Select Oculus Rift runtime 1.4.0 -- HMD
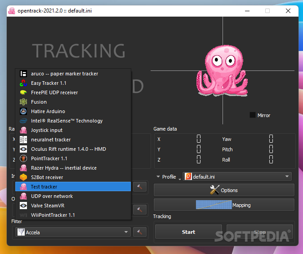Viewport: 303px width, 254px height. pyautogui.click(x=73, y=149)
